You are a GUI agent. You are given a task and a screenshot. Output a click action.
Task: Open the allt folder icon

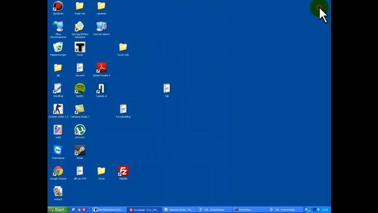(x=58, y=67)
